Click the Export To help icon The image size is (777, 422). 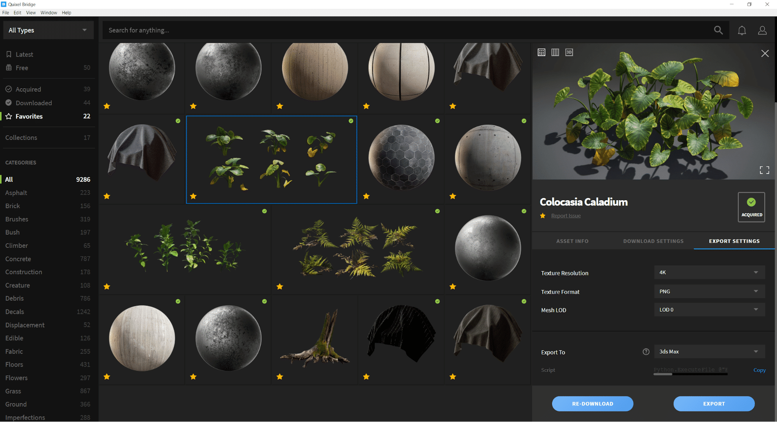[646, 352]
